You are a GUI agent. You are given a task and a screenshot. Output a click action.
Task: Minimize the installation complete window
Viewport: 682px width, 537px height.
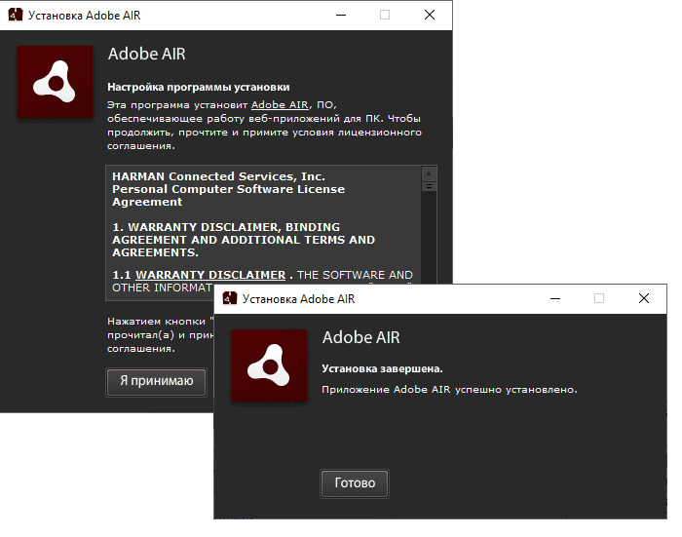pyautogui.click(x=555, y=298)
